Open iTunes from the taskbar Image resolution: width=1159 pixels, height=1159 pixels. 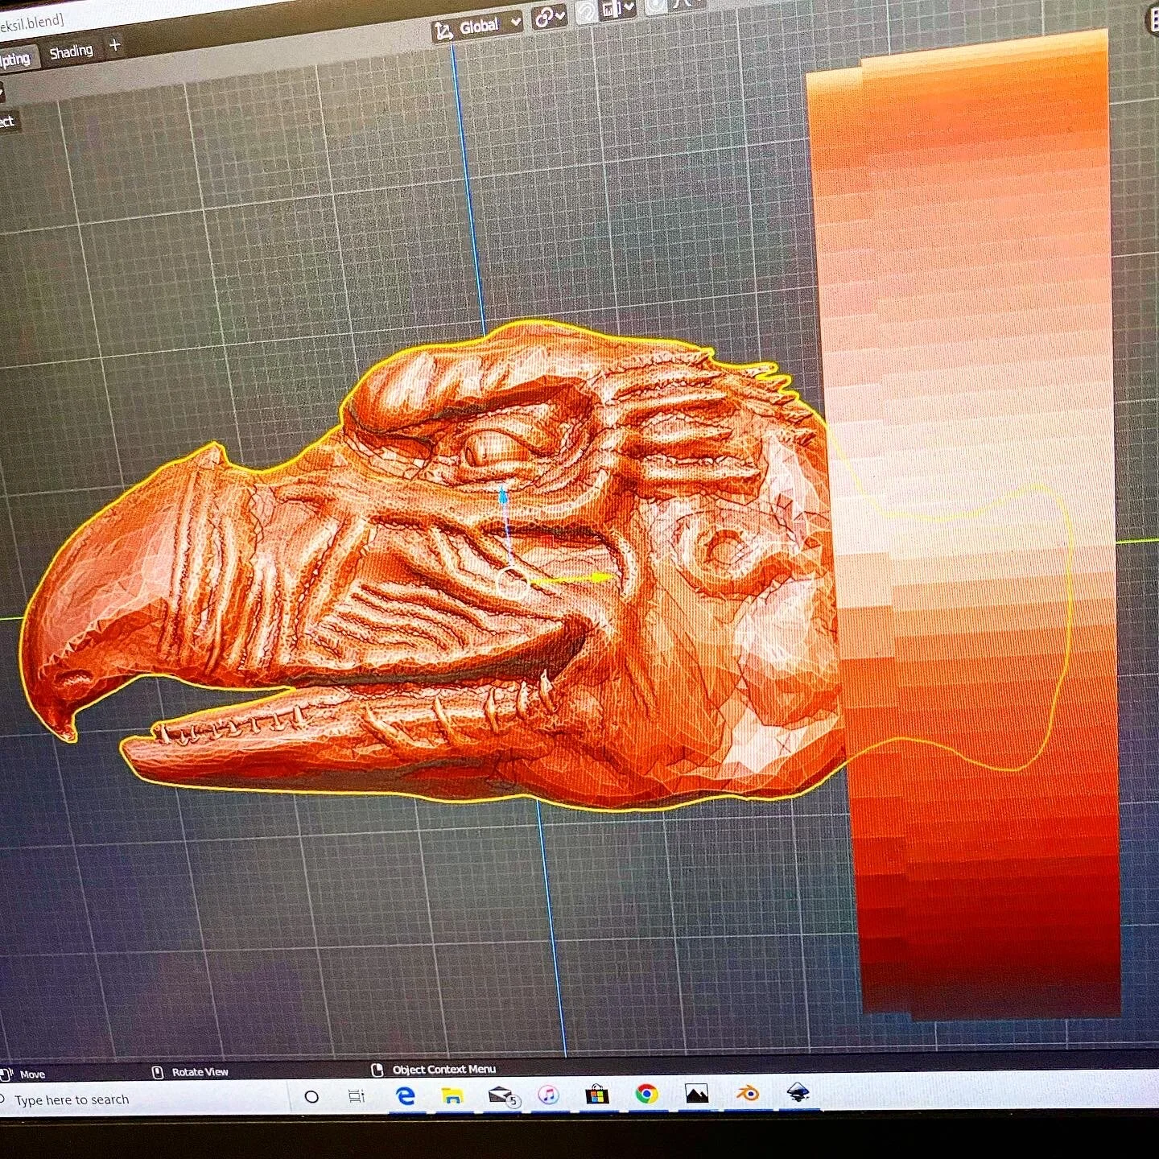pos(548,1095)
